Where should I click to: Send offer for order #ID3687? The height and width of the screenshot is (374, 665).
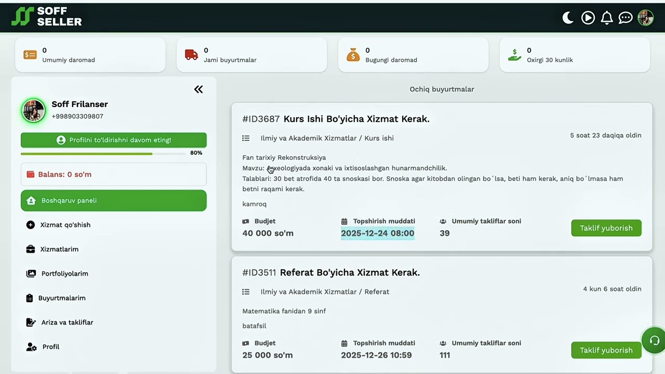[x=606, y=228]
